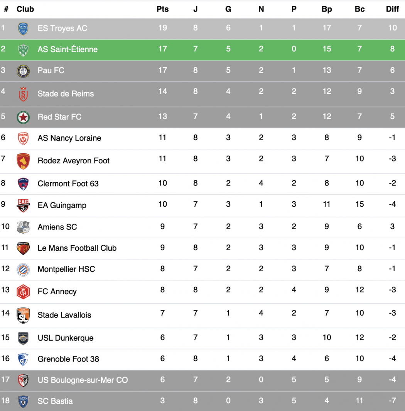
Task: Click the EA Guingamp EAG logo
Action: tap(23, 206)
